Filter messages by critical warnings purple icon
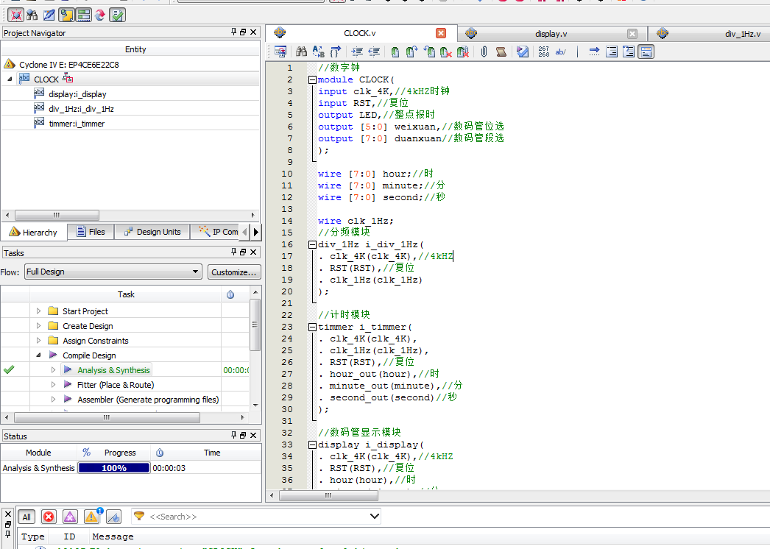Image resolution: width=770 pixels, height=549 pixels. click(x=70, y=517)
